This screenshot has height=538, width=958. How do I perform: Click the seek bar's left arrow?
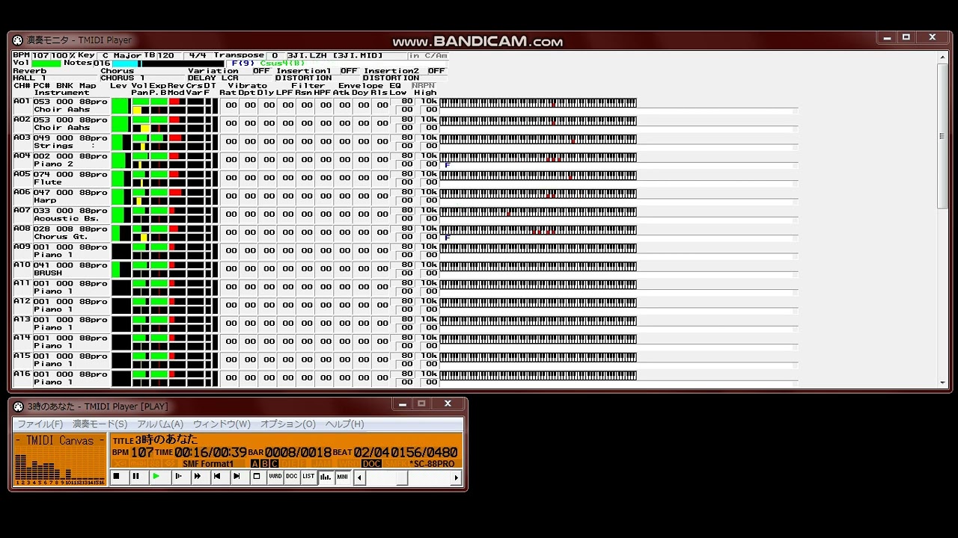(360, 477)
